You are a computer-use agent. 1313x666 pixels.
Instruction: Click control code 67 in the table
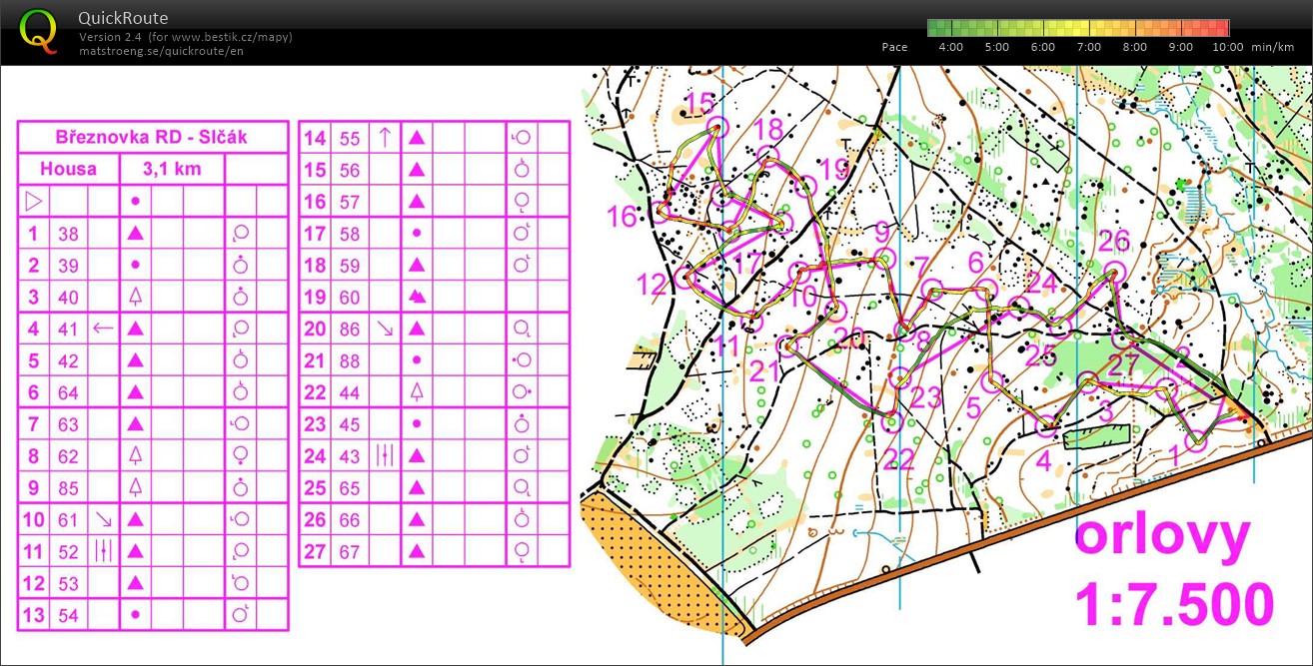[x=350, y=551]
